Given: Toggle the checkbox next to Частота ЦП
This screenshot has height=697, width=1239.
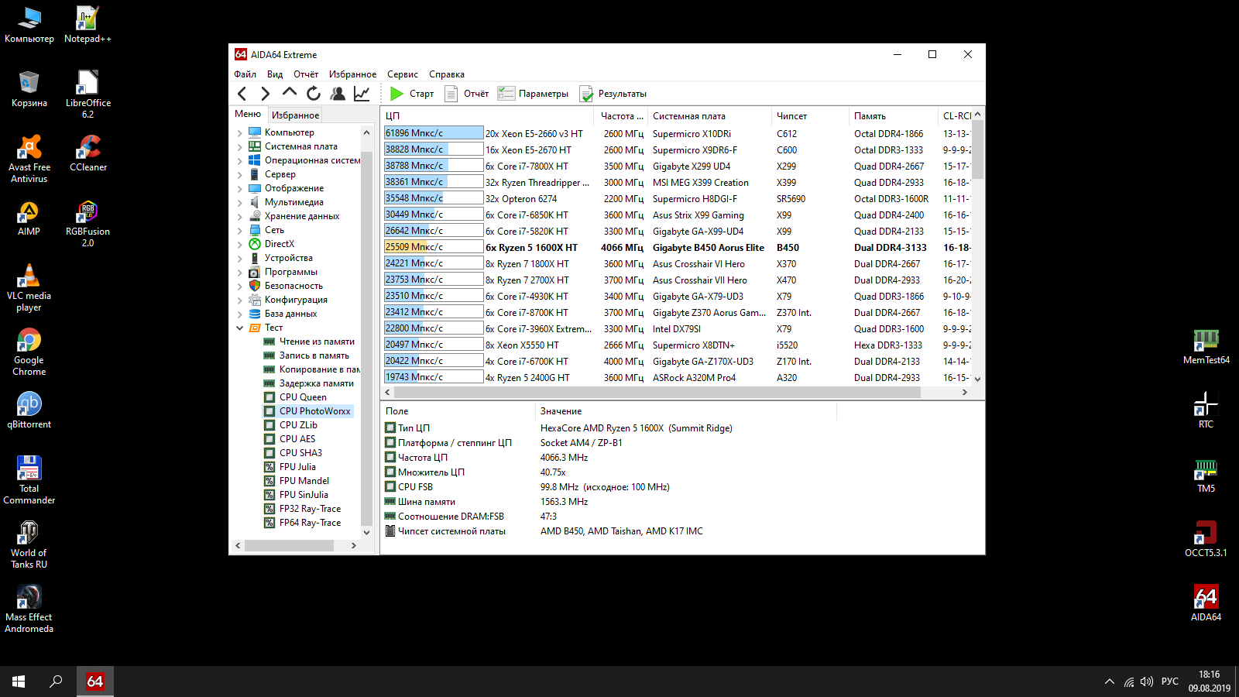Looking at the screenshot, I should 390,457.
